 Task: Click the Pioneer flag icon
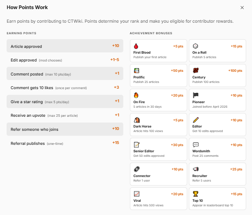point(195,95)
